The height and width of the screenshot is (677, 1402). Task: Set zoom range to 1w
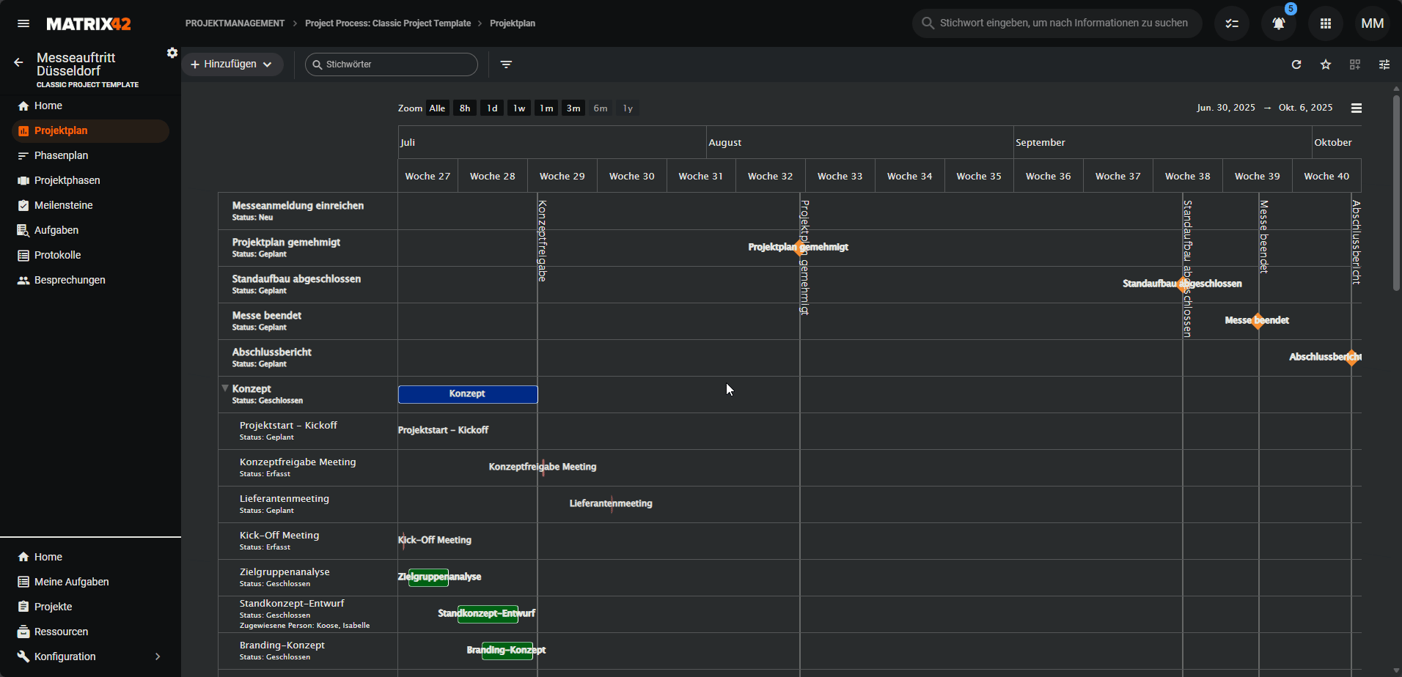point(519,108)
